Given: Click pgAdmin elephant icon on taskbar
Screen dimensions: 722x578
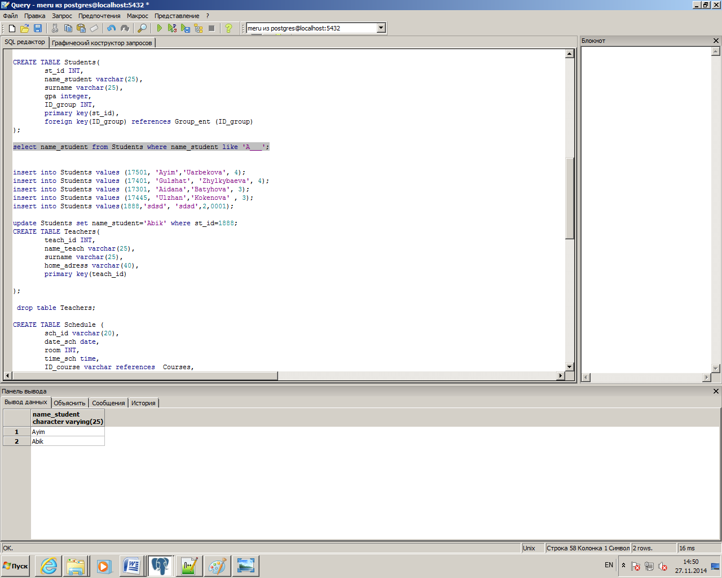Looking at the screenshot, I should pyautogui.click(x=160, y=566).
